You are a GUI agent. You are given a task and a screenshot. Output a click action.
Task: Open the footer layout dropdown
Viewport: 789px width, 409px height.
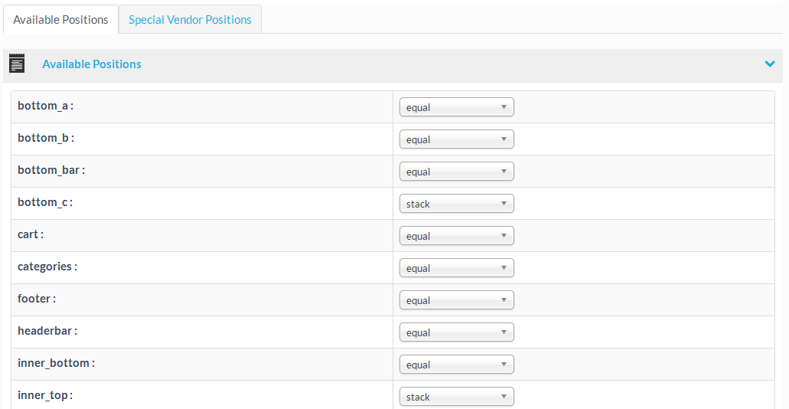(456, 300)
